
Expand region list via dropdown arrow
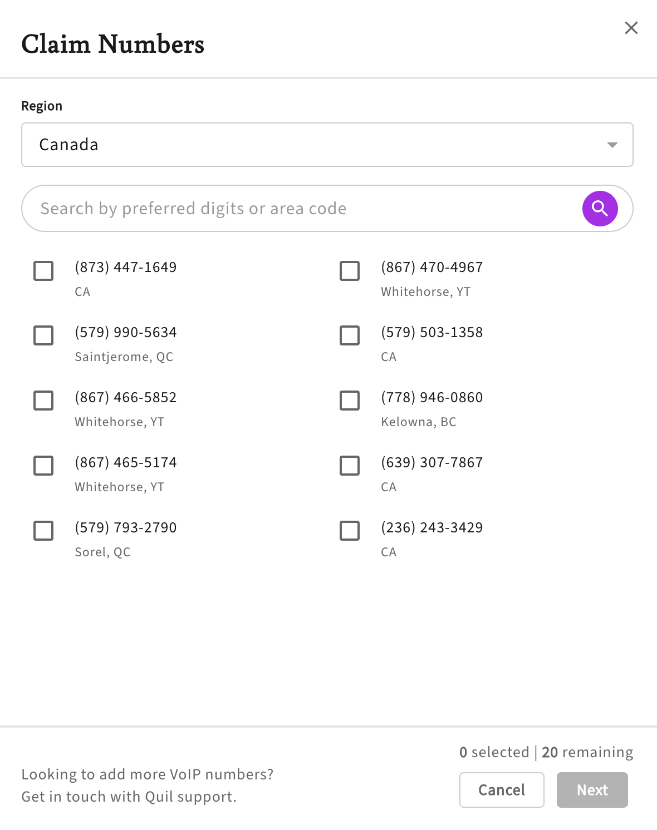pyautogui.click(x=612, y=145)
